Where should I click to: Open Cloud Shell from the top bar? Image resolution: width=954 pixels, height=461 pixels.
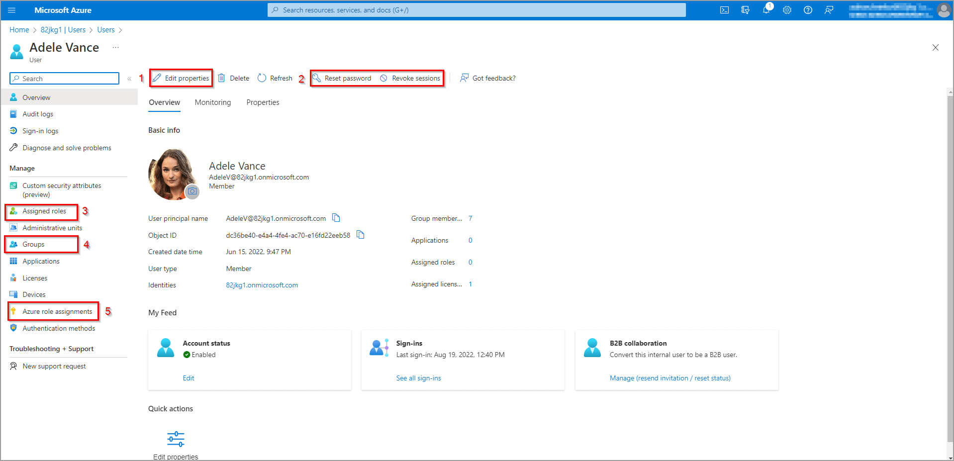tap(724, 10)
